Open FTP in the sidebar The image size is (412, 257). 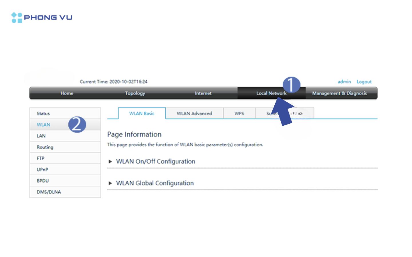click(65, 158)
